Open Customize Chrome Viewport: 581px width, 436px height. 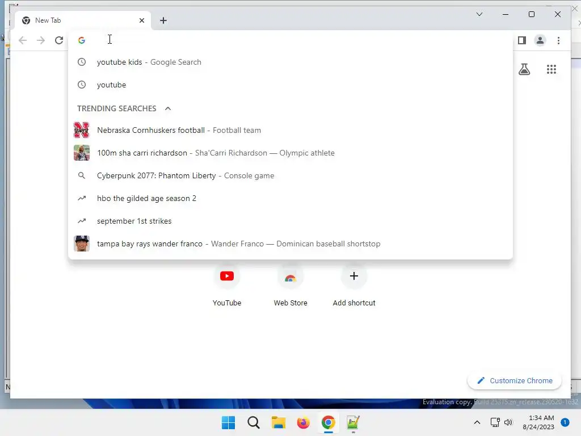514,381
